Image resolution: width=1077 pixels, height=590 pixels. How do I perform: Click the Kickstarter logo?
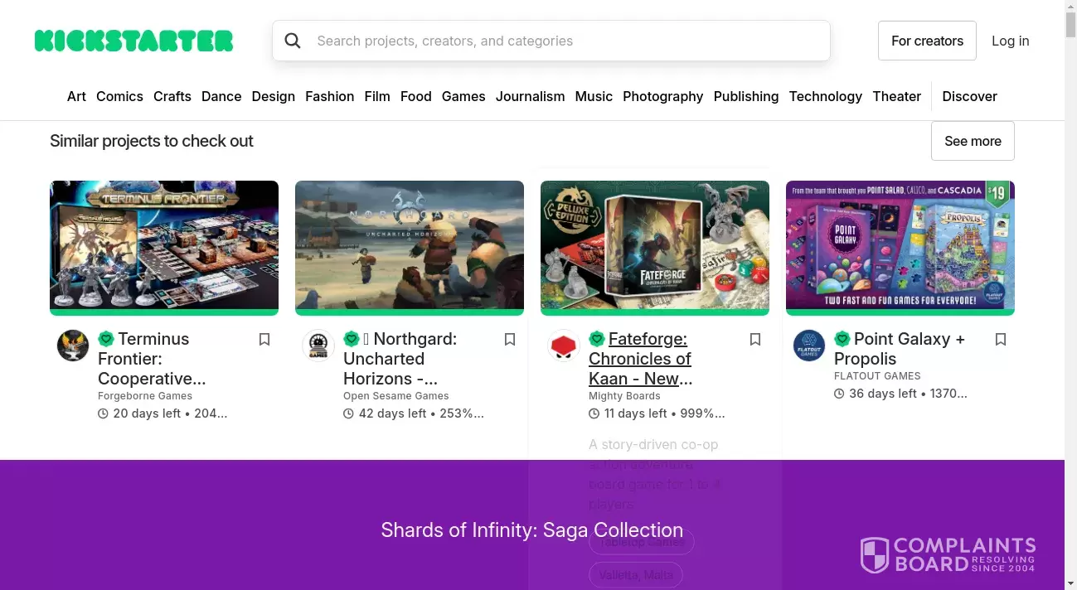click(x=133, y=41)
